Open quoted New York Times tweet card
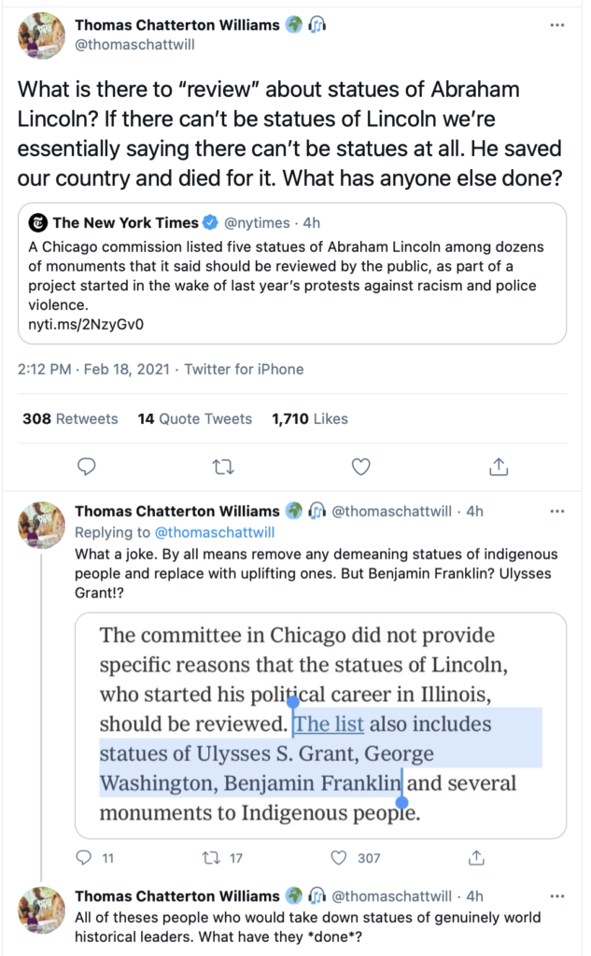The image size is (591, 956). click(292, 274)
